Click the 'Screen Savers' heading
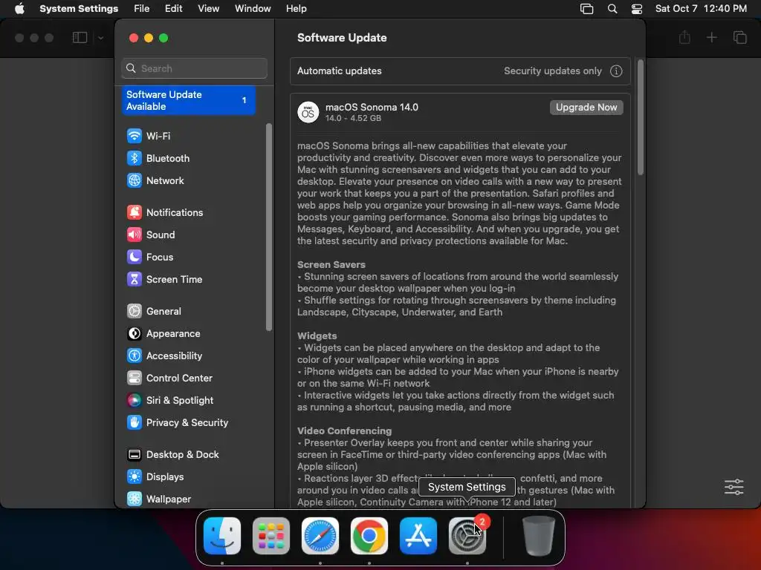761x570 pixels. pyautogui.click(x=331, y=265)
